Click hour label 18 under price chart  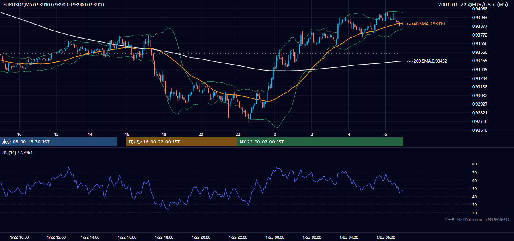pos(164,134)
